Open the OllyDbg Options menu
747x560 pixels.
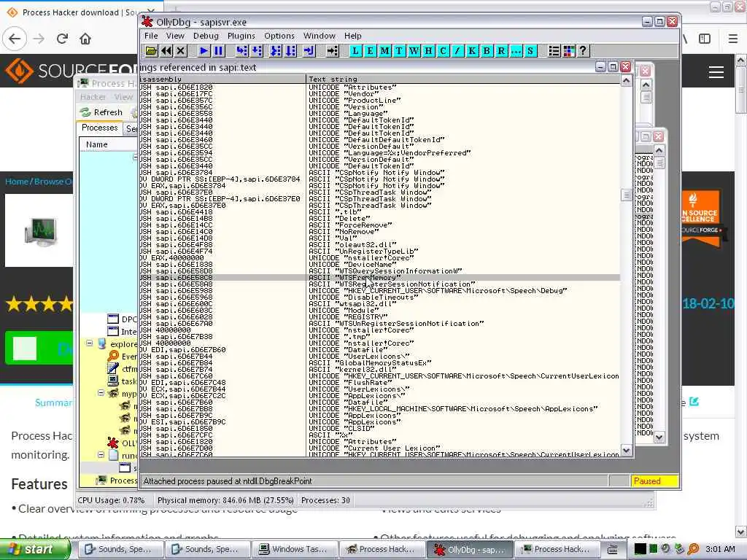[x=279, y=36]
